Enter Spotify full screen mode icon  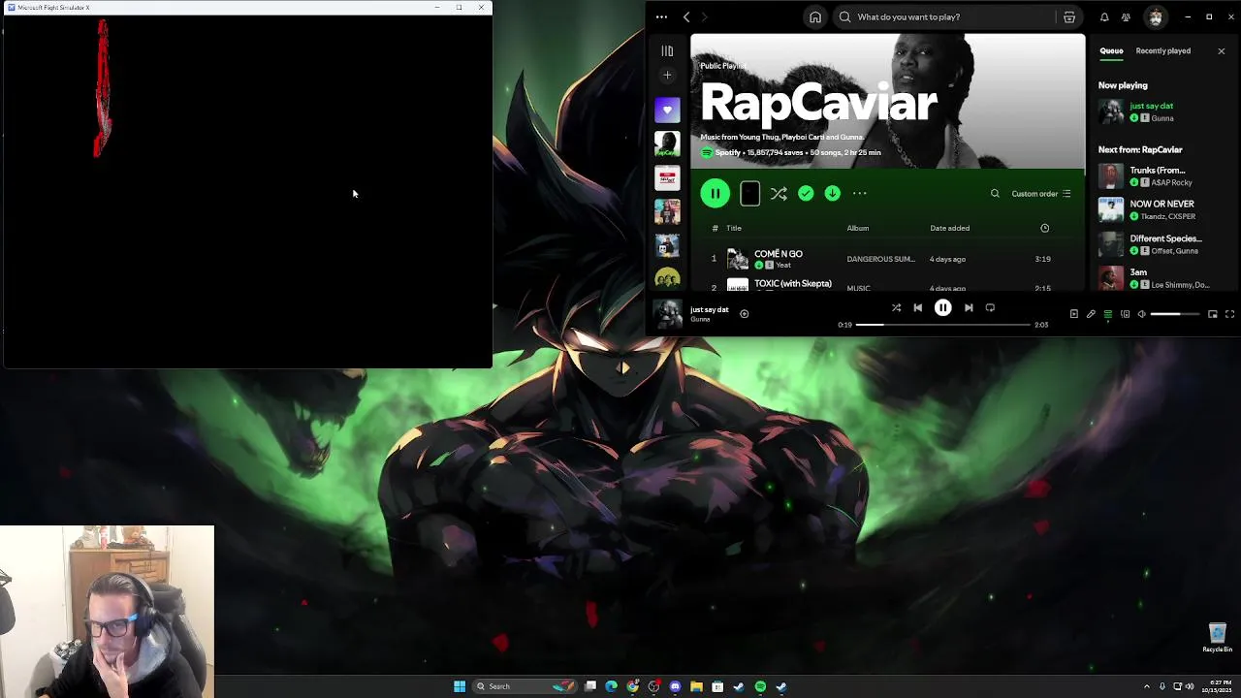click(x=1229, y=314)
